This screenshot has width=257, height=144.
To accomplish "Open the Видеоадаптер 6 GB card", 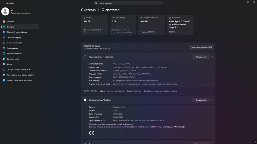I will [123, 25].
